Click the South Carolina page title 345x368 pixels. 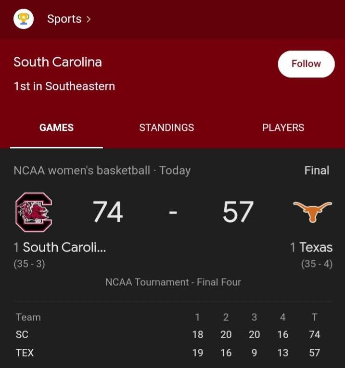[58, 62]
